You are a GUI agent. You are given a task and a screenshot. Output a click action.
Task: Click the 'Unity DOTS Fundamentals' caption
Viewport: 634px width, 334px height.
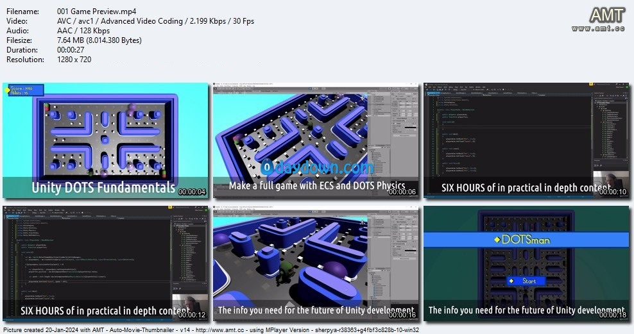103,187
